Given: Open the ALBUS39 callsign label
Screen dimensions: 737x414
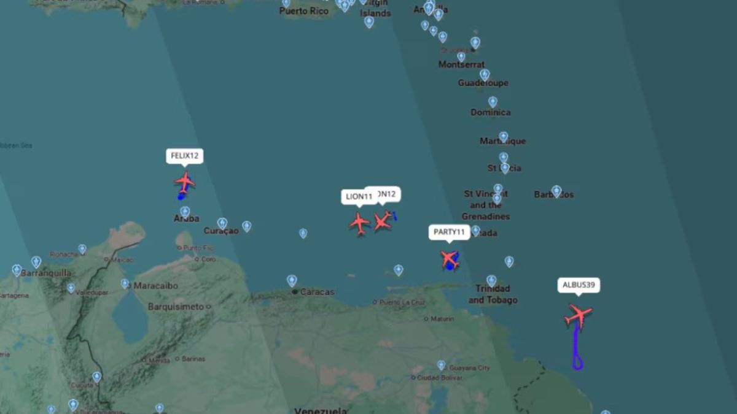Looking at the screenshot, I should pos(579,285).
